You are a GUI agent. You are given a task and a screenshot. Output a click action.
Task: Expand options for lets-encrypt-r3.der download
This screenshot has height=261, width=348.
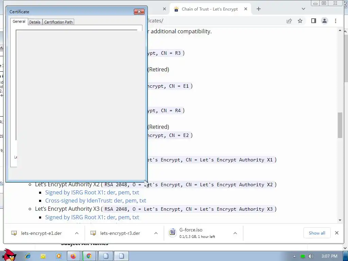156,233
